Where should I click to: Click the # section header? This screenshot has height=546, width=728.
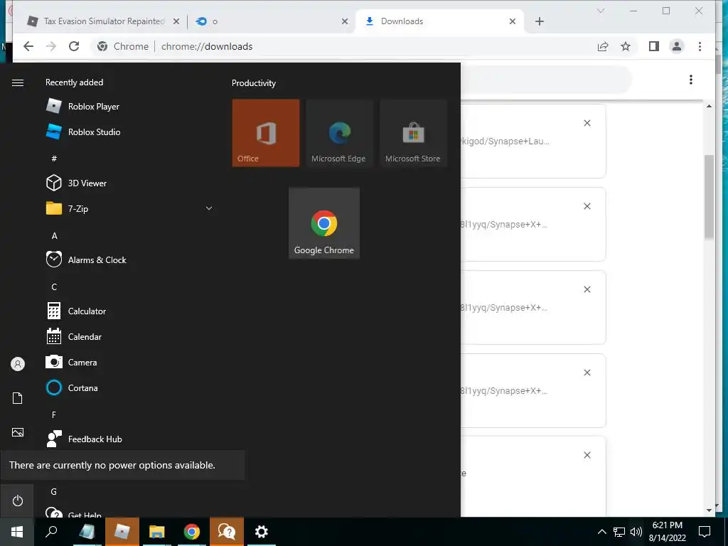point(54,159)
